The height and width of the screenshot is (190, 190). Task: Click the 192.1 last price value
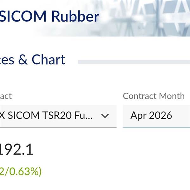click(16, 150)
